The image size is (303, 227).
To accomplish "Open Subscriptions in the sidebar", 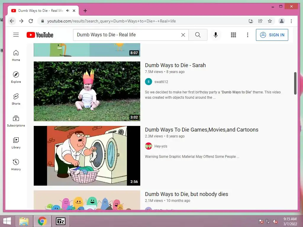I will coord(16,121).
